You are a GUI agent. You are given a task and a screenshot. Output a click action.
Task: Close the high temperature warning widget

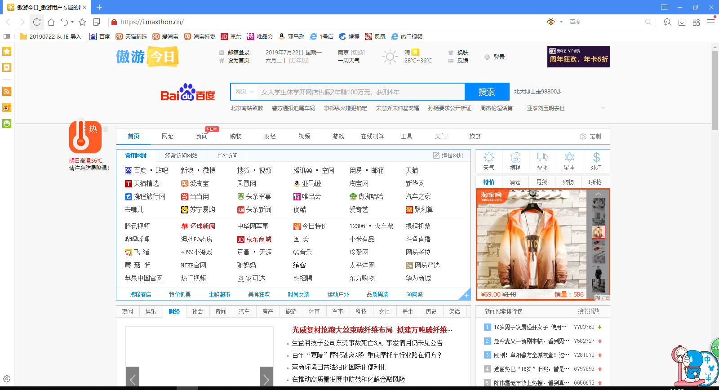(x=106, y=129)
